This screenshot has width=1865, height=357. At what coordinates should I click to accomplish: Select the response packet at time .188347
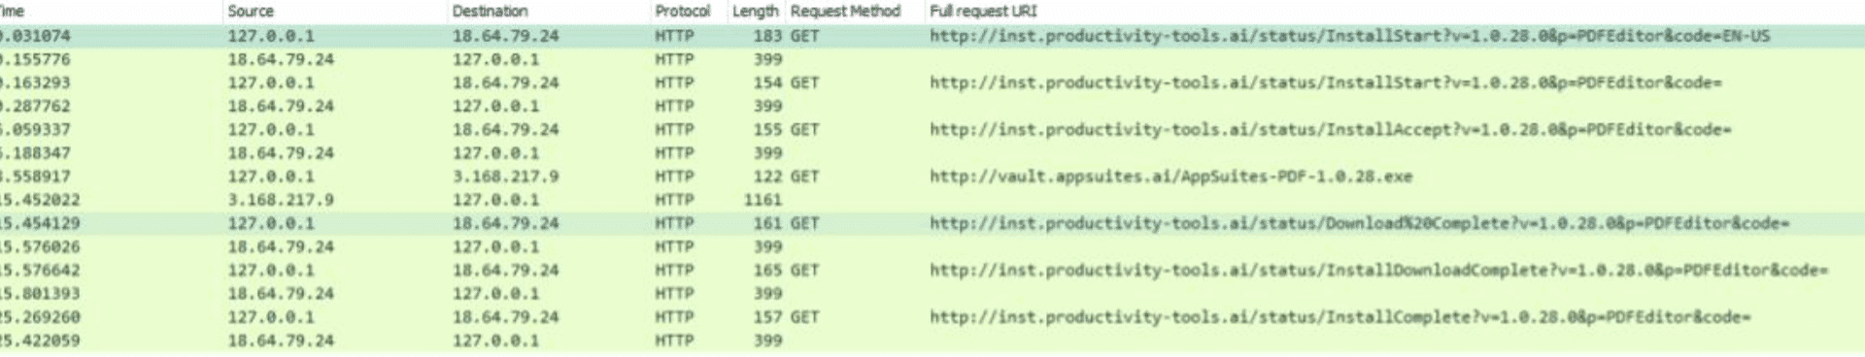[932, 153]
